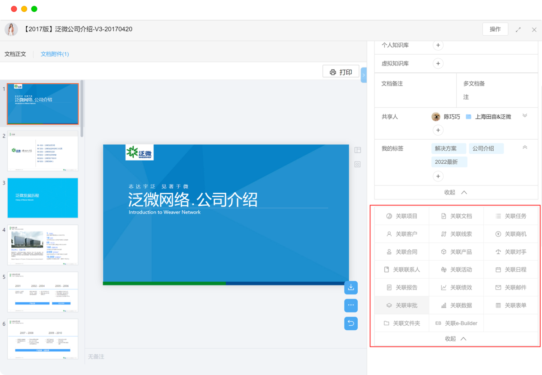The width and height of the screenshot is (542, 375).
Task: Click the yellow macOS minimize window button
Action: point(24,9)
